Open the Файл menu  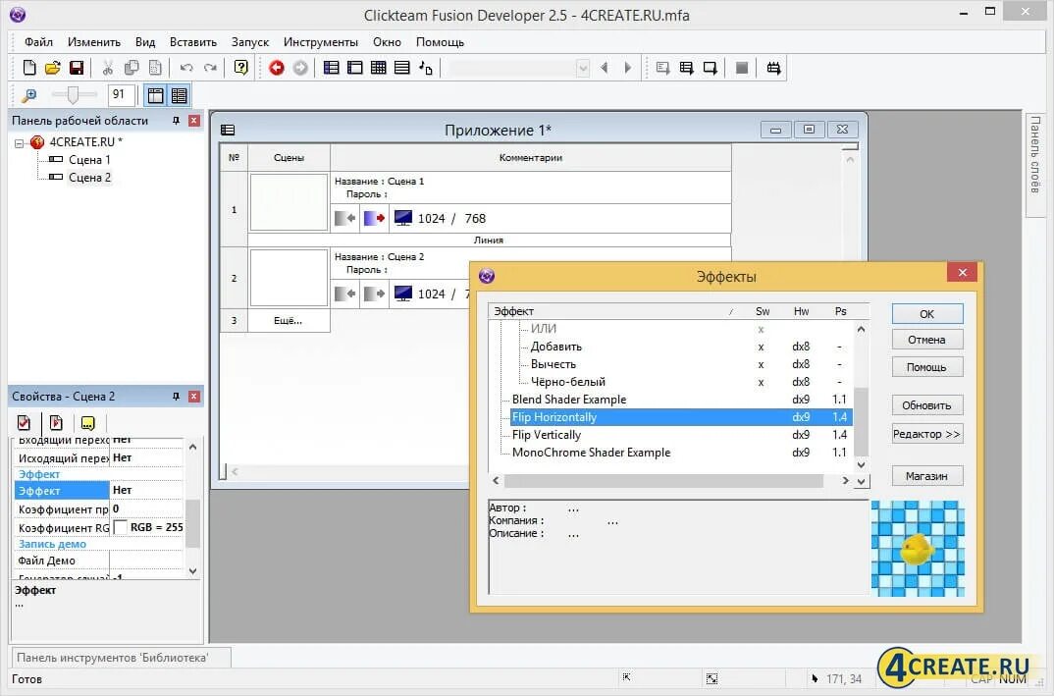click(38, 41)
